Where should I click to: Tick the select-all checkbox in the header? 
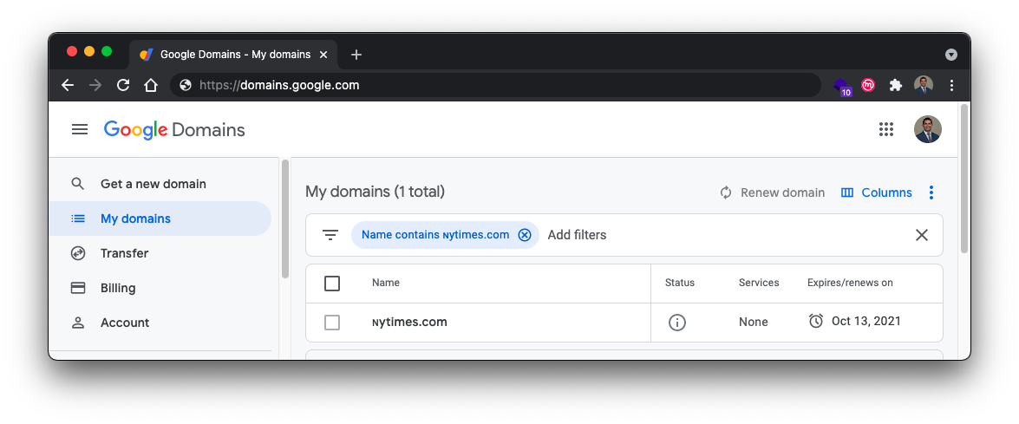pyautogui.click(x=332, y=283)
